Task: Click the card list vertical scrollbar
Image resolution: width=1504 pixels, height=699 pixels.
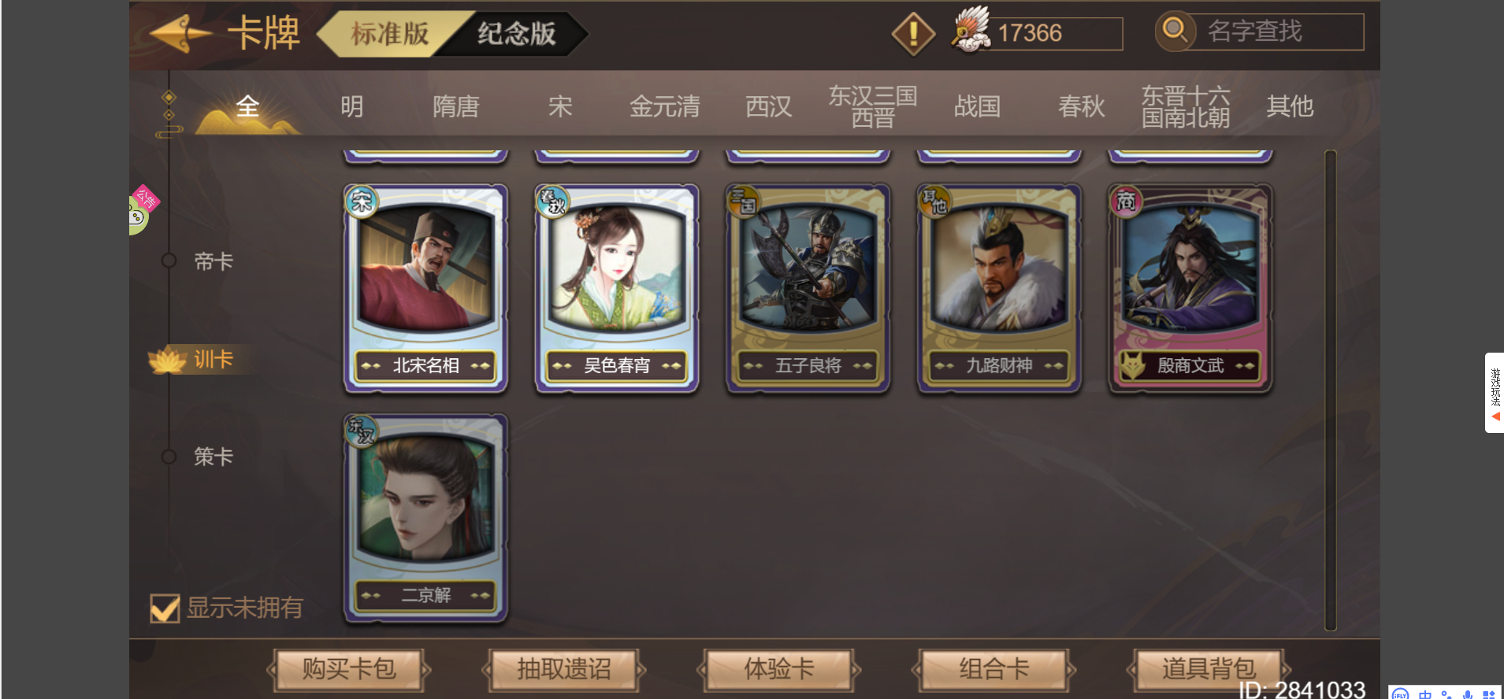Action: point(1331,390)
